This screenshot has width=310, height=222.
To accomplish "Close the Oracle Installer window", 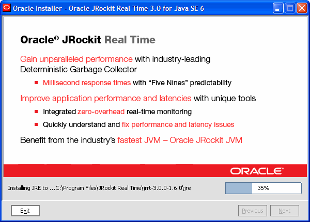I will 302,8.
